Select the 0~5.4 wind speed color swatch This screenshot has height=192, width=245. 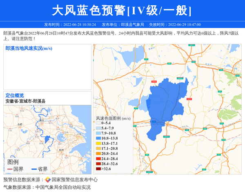[98, 123]
